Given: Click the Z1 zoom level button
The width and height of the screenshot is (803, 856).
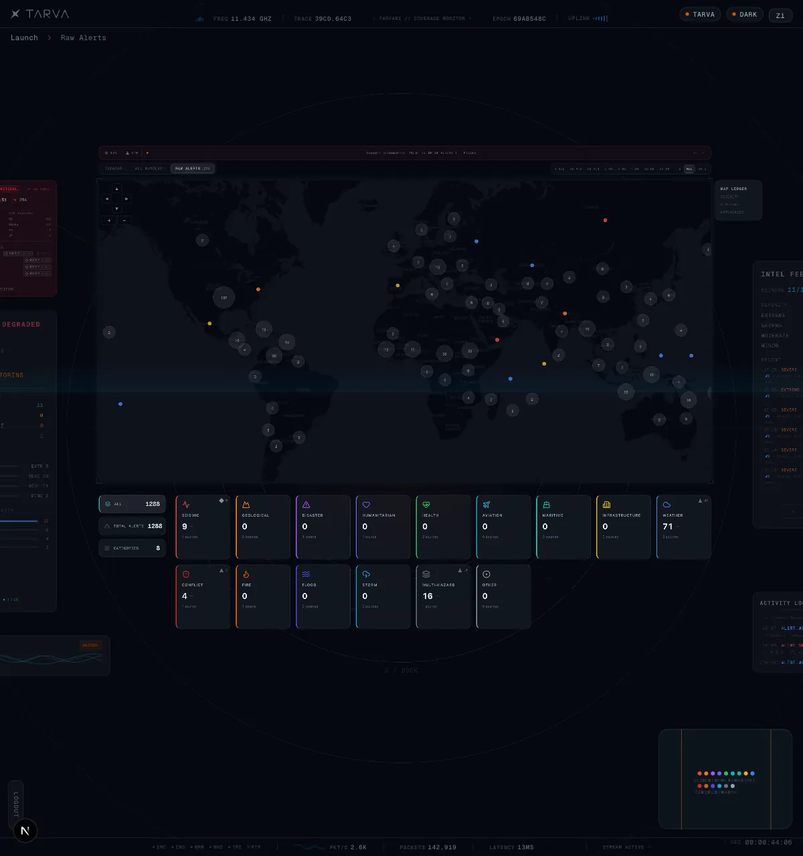Looking at the screenshot, I should (780, 15).
